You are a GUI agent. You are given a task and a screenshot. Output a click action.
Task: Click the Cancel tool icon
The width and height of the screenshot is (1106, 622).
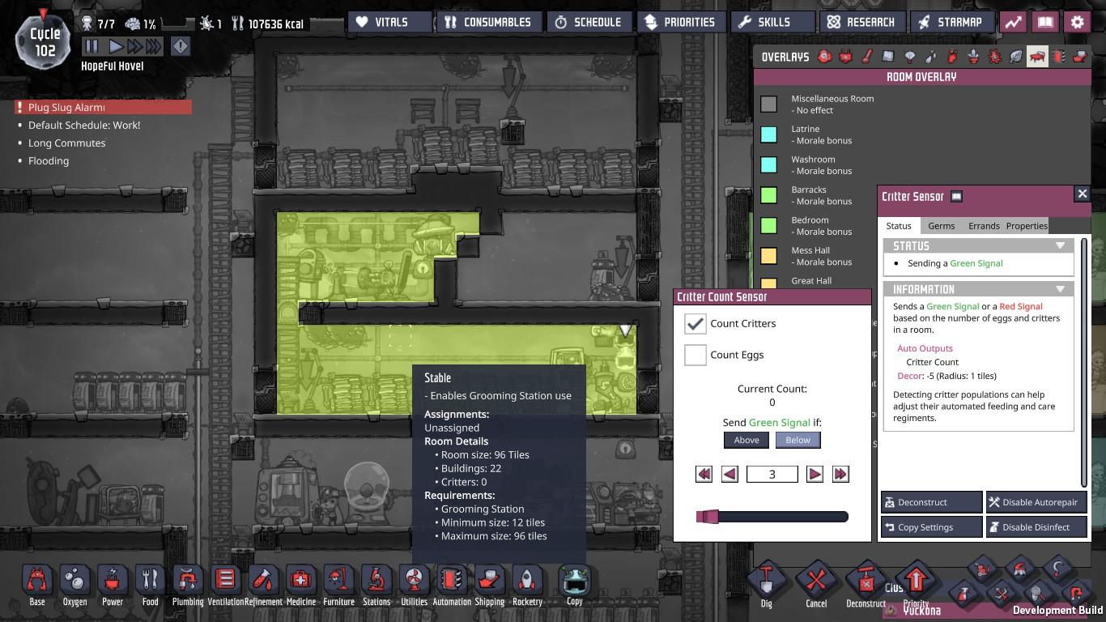point(816,584)
